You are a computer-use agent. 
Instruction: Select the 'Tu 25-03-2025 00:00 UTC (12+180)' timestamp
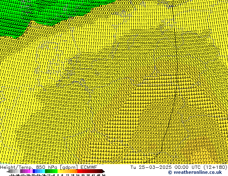click(x=179, y=167)
